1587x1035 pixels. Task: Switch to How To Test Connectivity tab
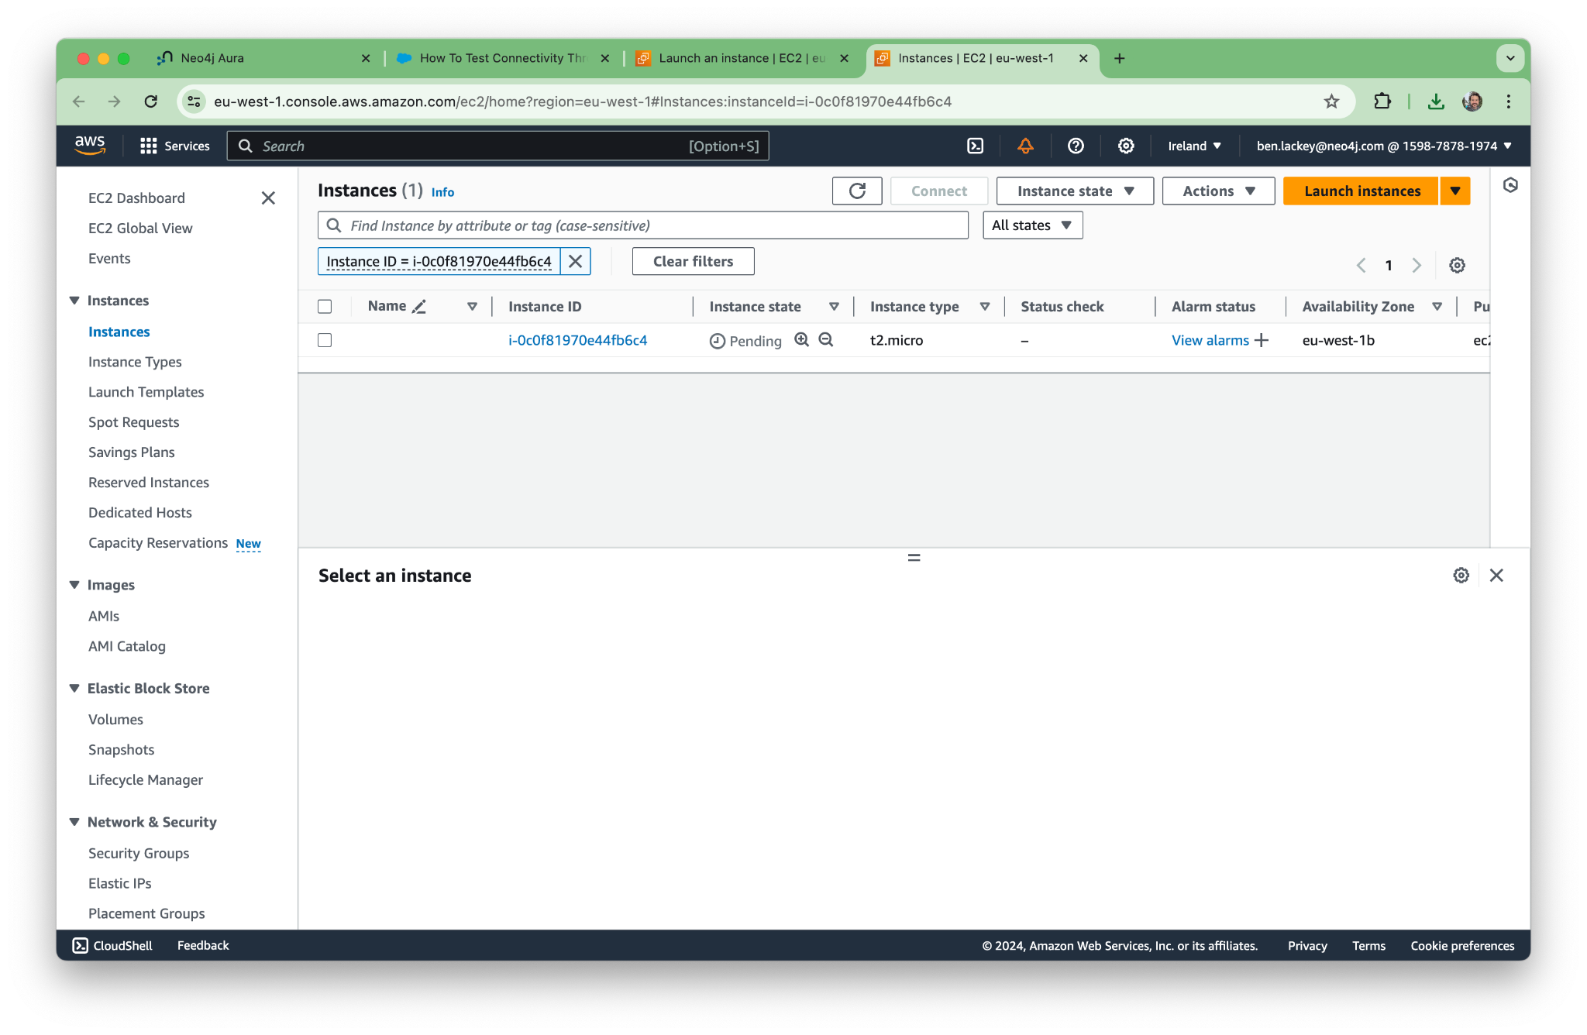[503, 58]
